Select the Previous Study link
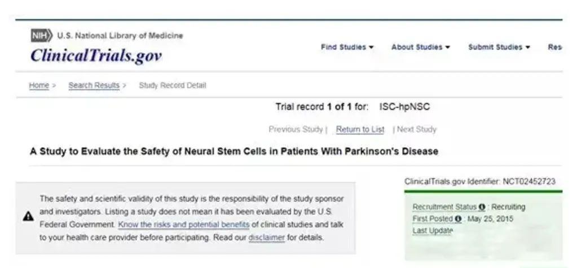Viewport: 581px width, 268px height. click(x=296, y=130)
